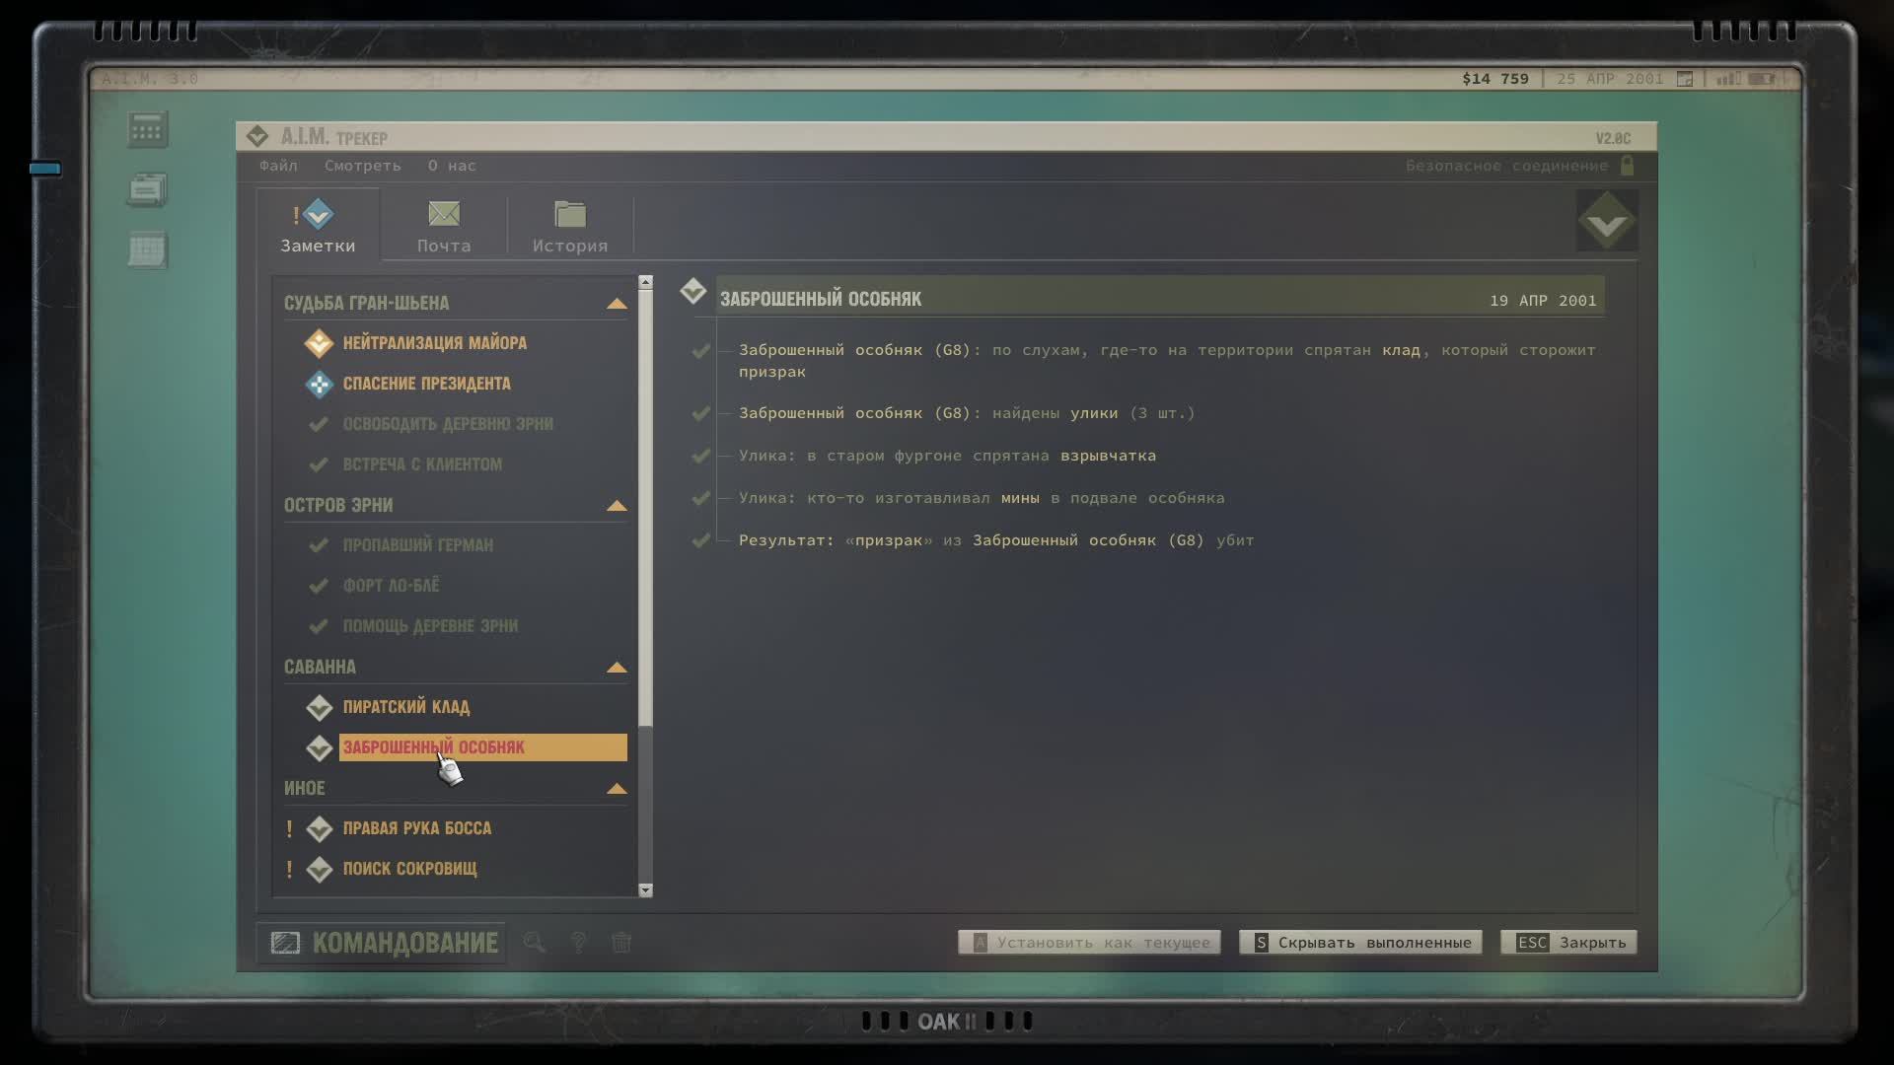The width and height of the screenshot is (1894, 1065).
Task: Click the battery icon in the top bar
Action: (x=1762, y=79)
